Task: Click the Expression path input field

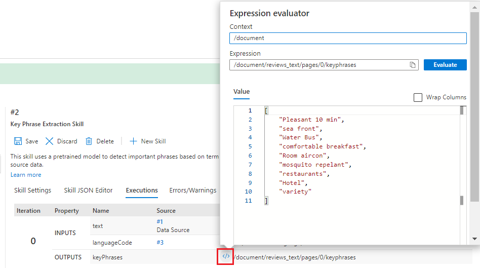Action: tap(319, 65)
